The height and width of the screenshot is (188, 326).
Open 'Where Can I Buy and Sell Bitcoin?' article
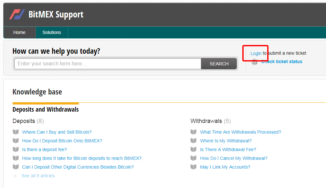57,132
